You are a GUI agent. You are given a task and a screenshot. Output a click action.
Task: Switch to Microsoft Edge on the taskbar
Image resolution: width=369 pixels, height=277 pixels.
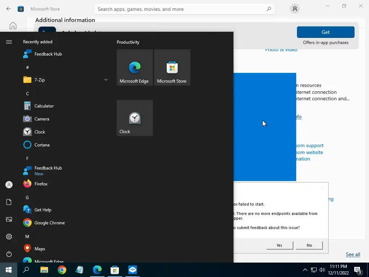click(97, 270)
